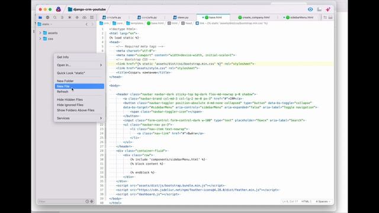Click the Nova app logo in title bar
Viewport: 379px width, 213px height.
[x=59, y=9]
